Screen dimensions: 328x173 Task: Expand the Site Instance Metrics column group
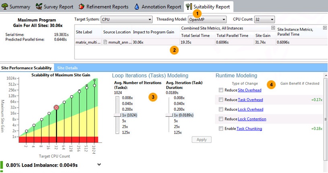[x=324, y=28]
